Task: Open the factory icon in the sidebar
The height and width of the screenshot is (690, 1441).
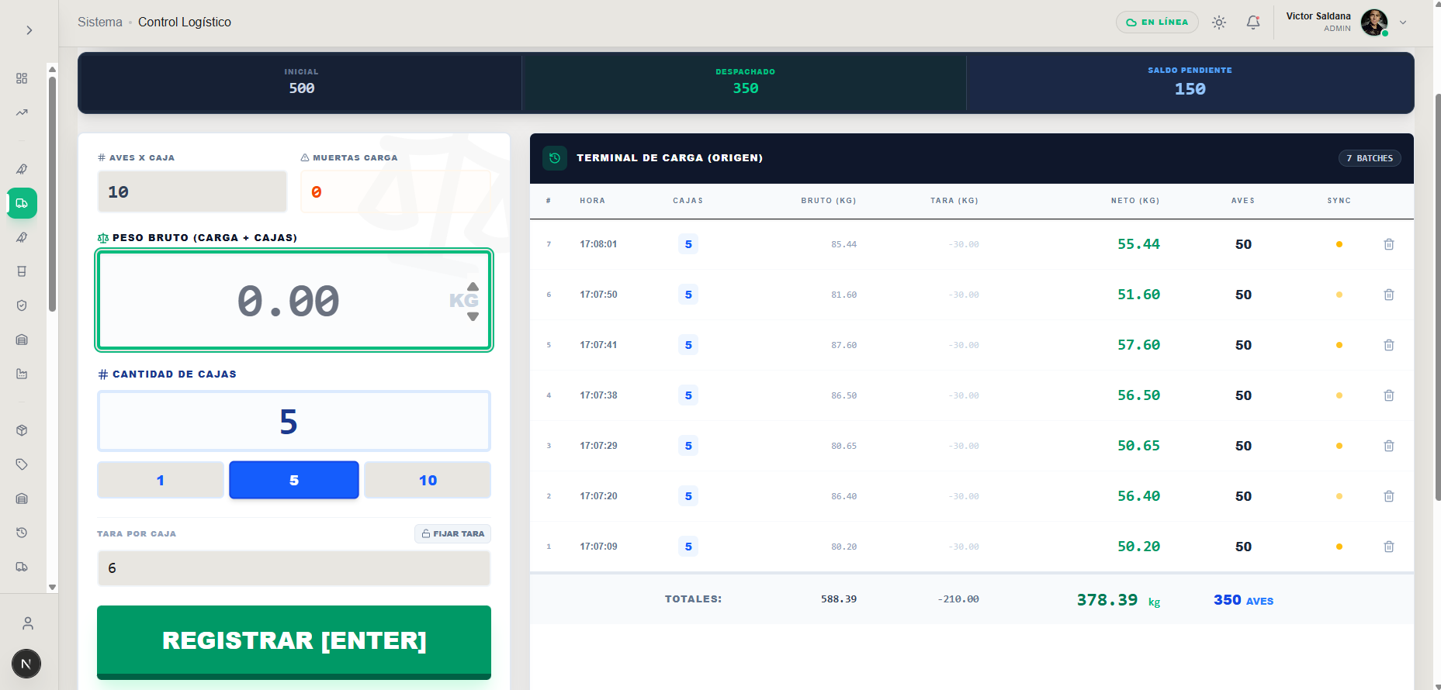Action: [22, 374]
